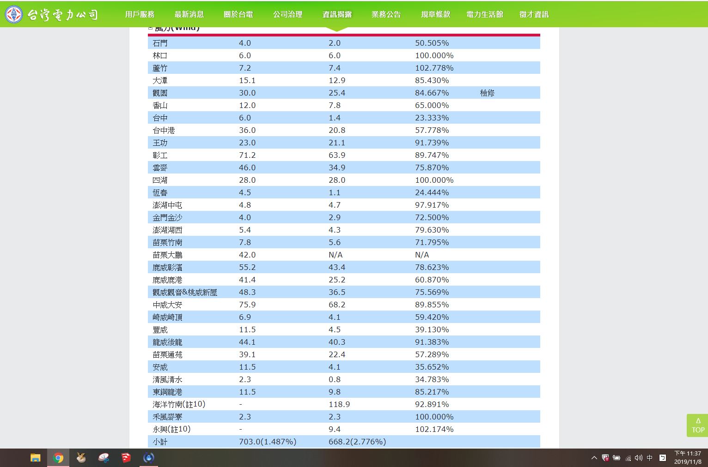Select the 苗栗通苑 row name
708x467 pixels.
tap(167, 354)
